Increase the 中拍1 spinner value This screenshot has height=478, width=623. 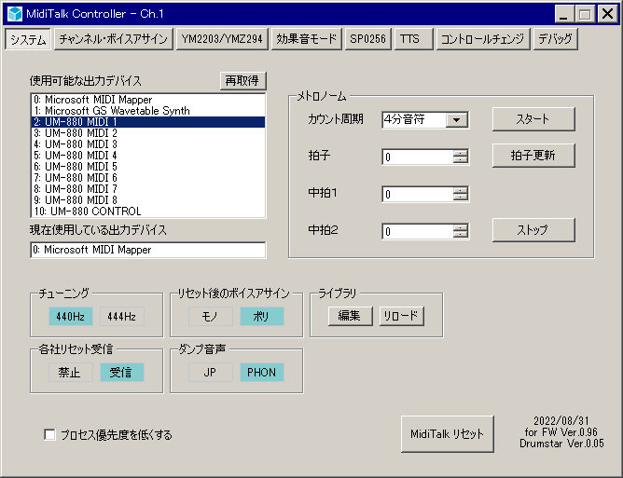tap(460, 191)
